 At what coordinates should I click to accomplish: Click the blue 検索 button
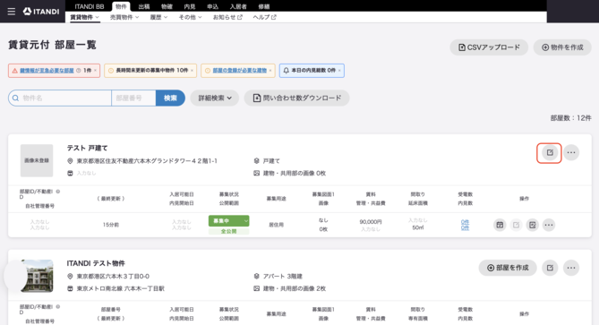(x=170, y=98)
